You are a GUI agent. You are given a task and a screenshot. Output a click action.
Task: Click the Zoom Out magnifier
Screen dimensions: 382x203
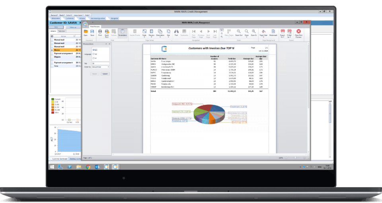239,33
